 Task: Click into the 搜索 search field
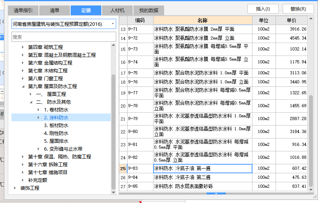[x=64, y=37]
